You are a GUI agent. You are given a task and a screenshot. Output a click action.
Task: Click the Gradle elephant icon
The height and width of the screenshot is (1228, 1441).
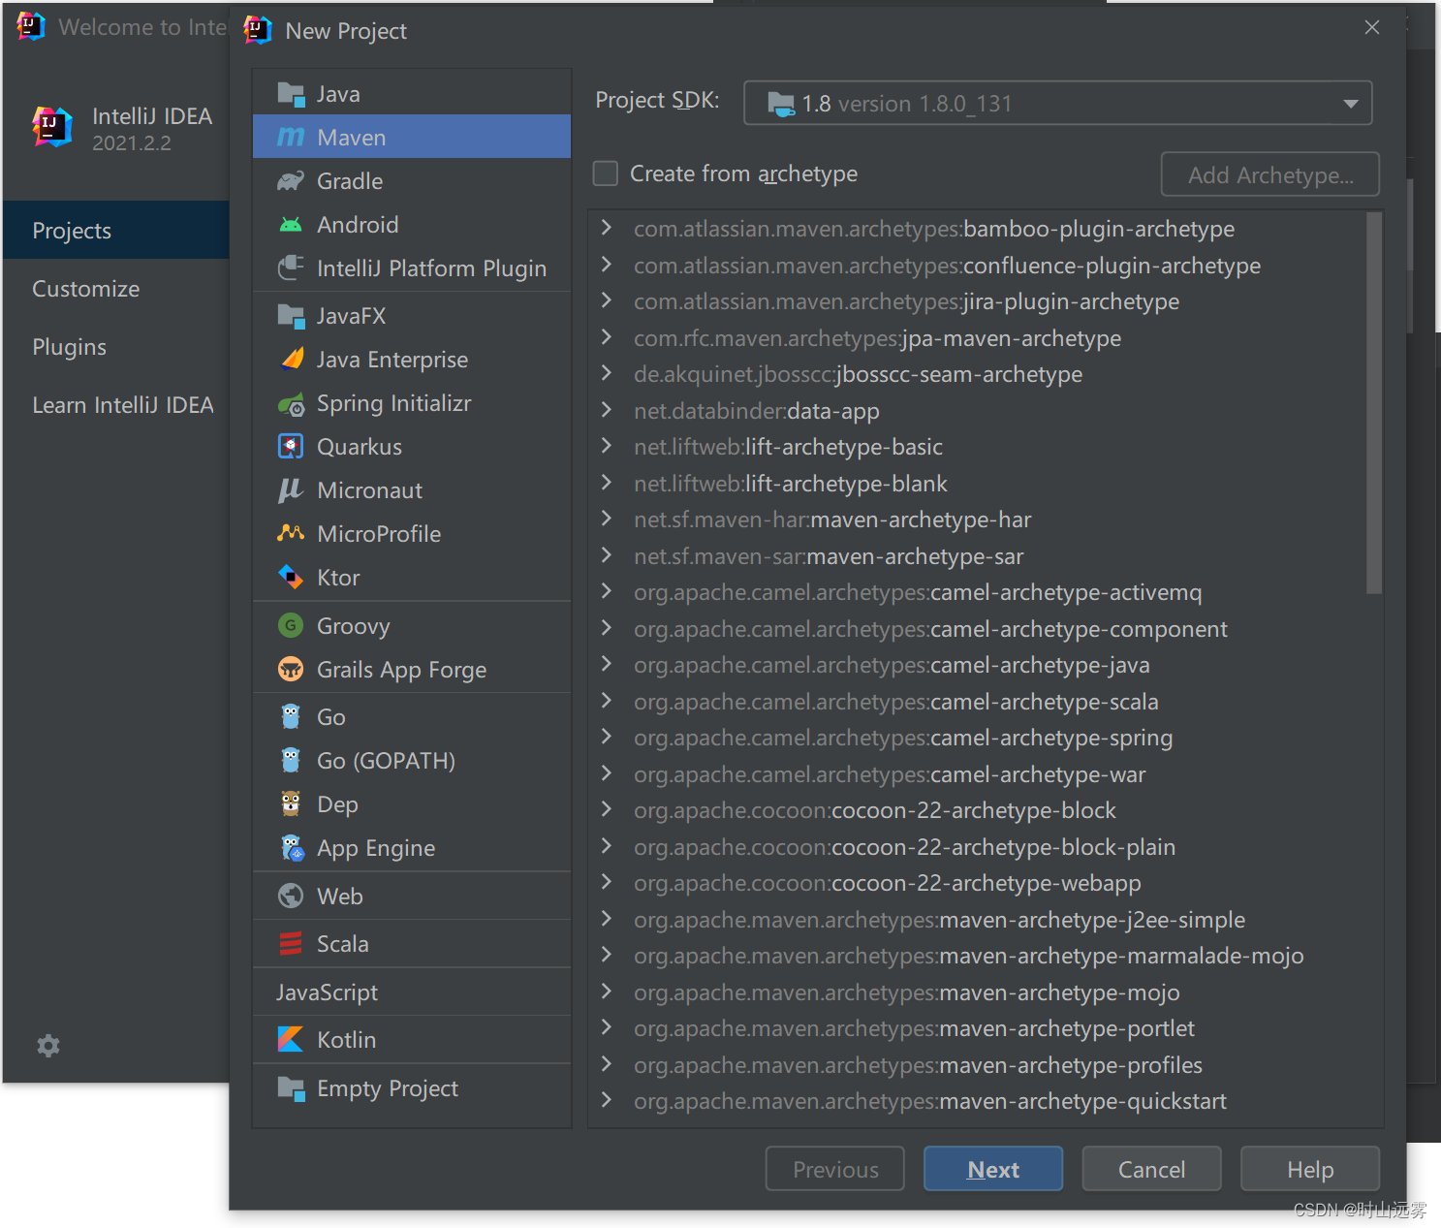pyautogui.click(x=291, y=181)
